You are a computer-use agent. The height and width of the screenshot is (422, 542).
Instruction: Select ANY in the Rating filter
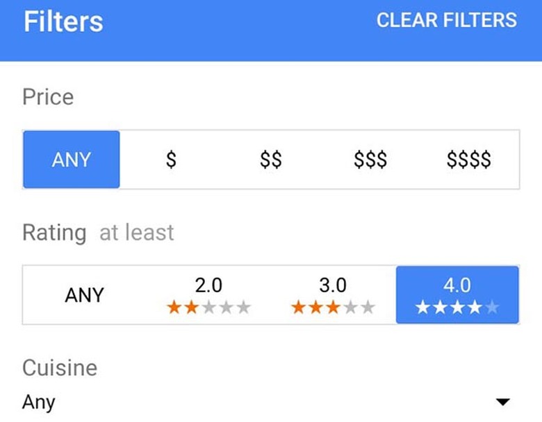[84, 295]
